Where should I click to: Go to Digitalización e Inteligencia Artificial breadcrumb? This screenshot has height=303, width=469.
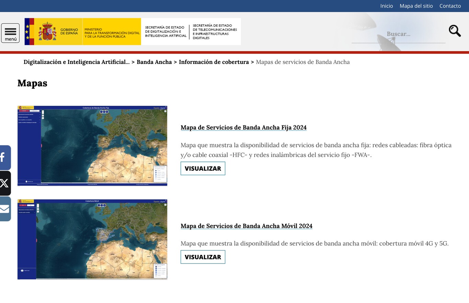click(77, 62)
